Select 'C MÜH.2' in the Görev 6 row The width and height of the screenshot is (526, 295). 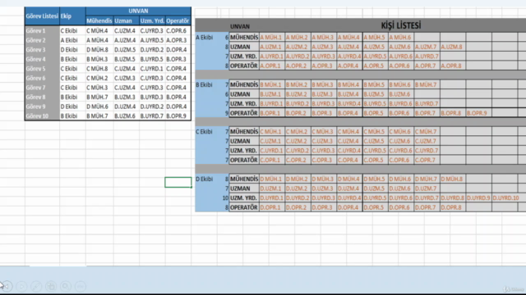pyautogui.click(x=99, y=78)
